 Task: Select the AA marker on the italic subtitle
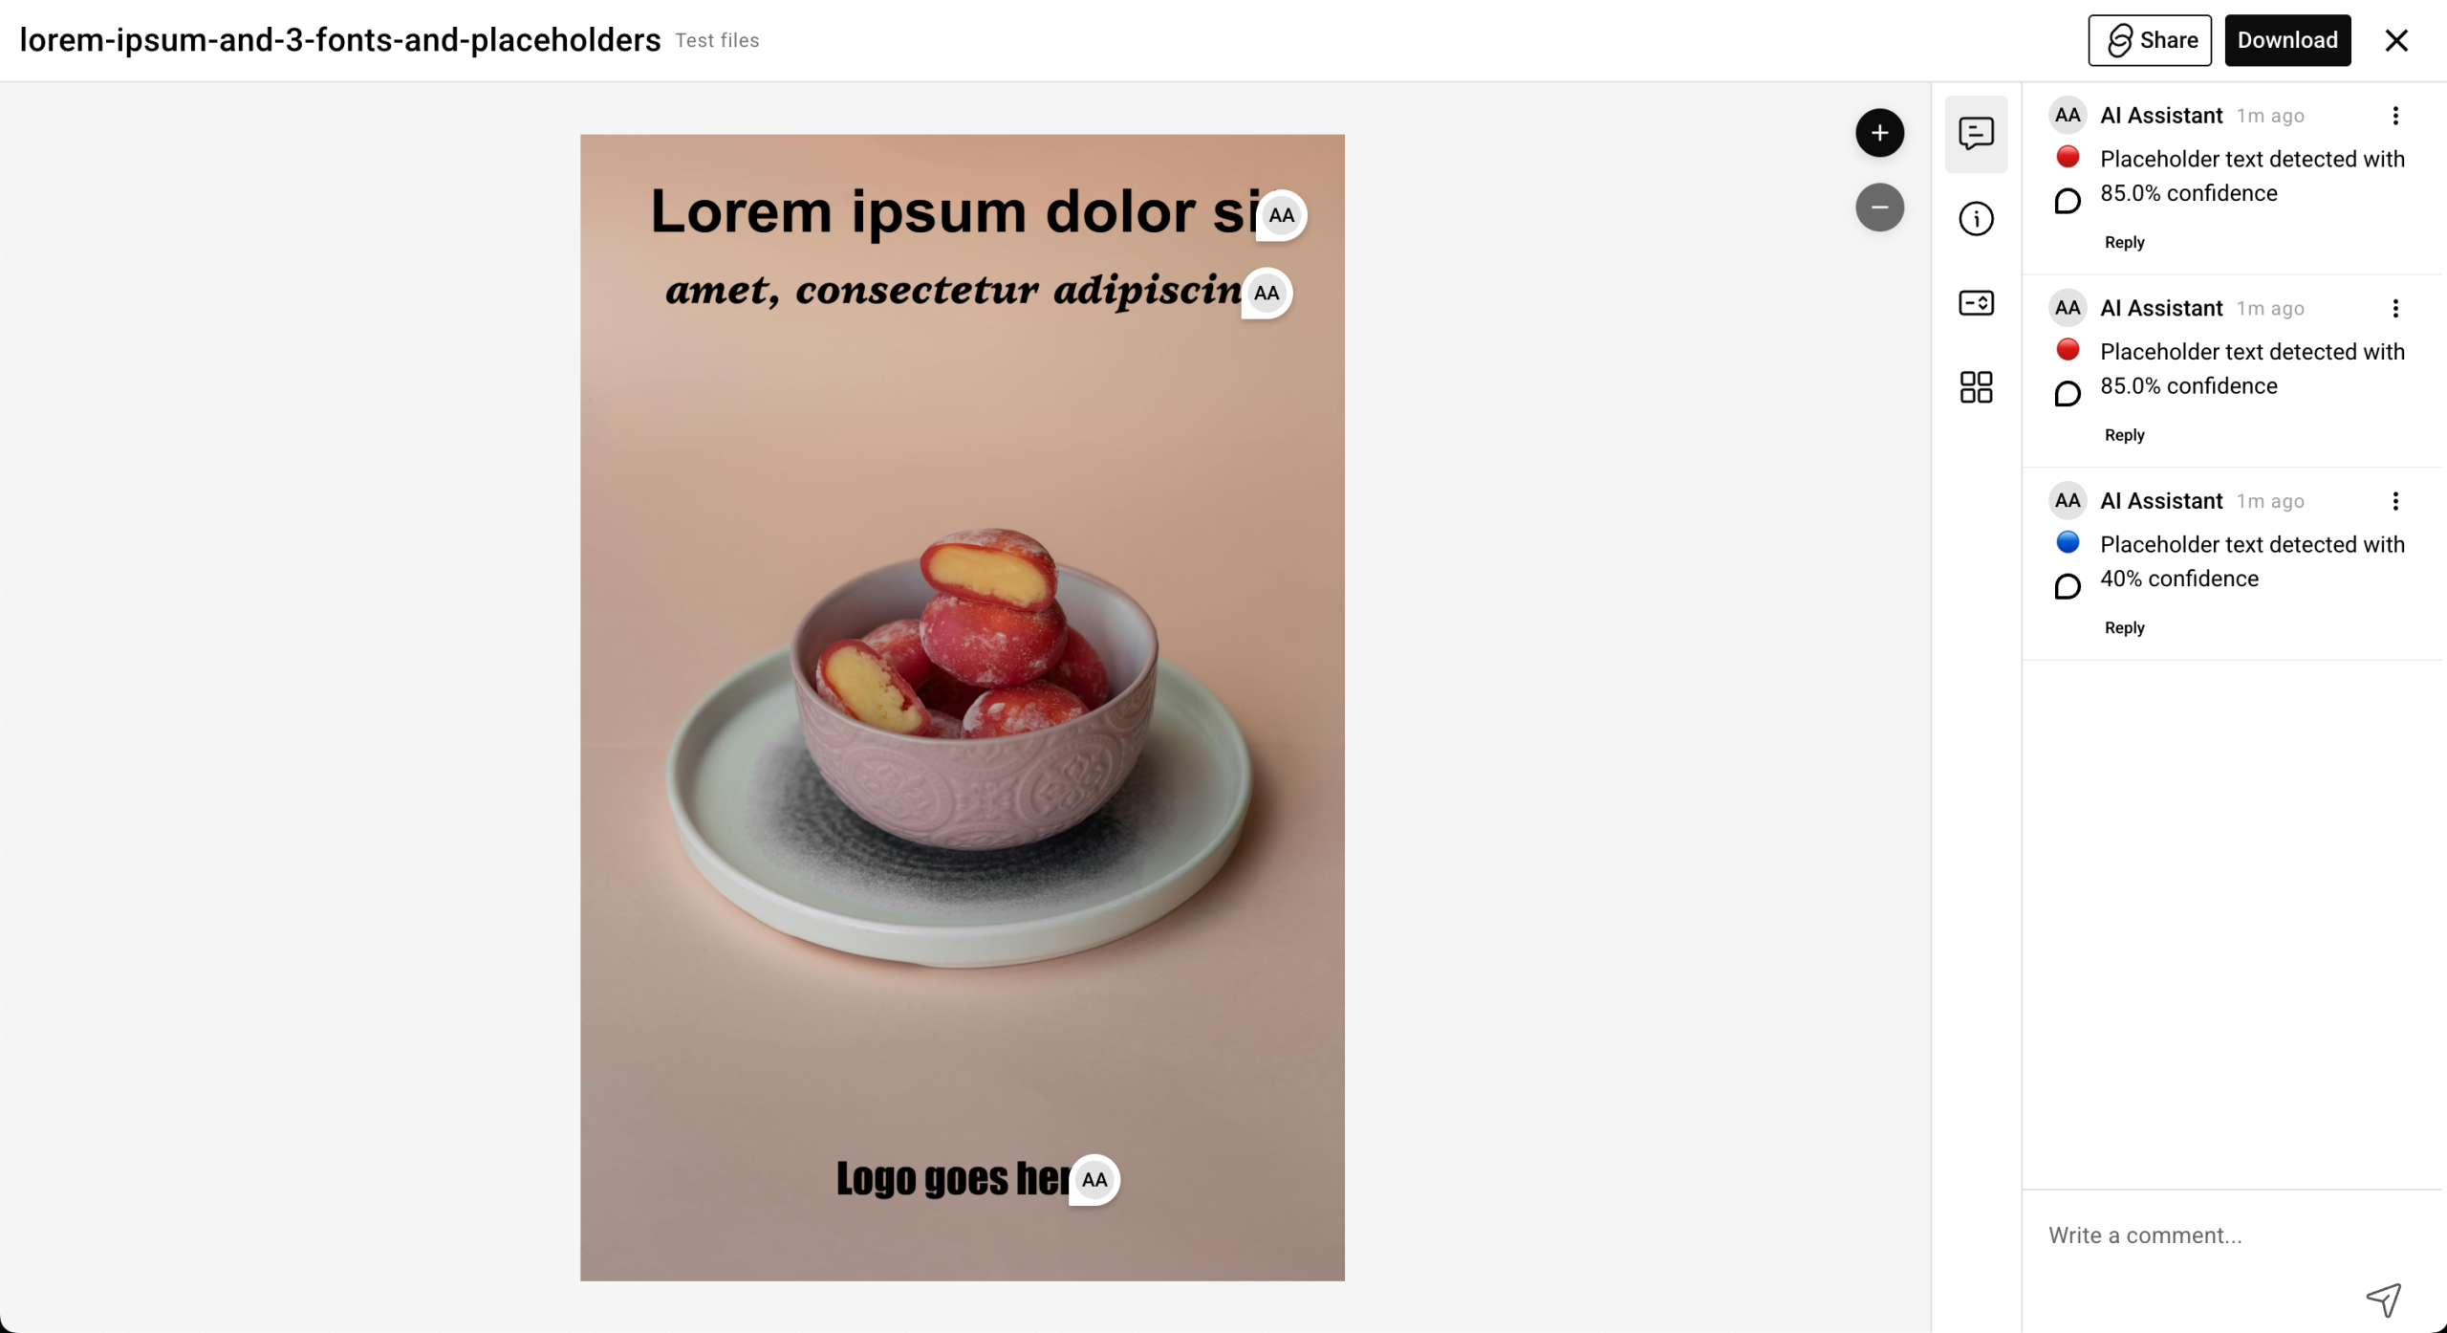[1267, 294]
